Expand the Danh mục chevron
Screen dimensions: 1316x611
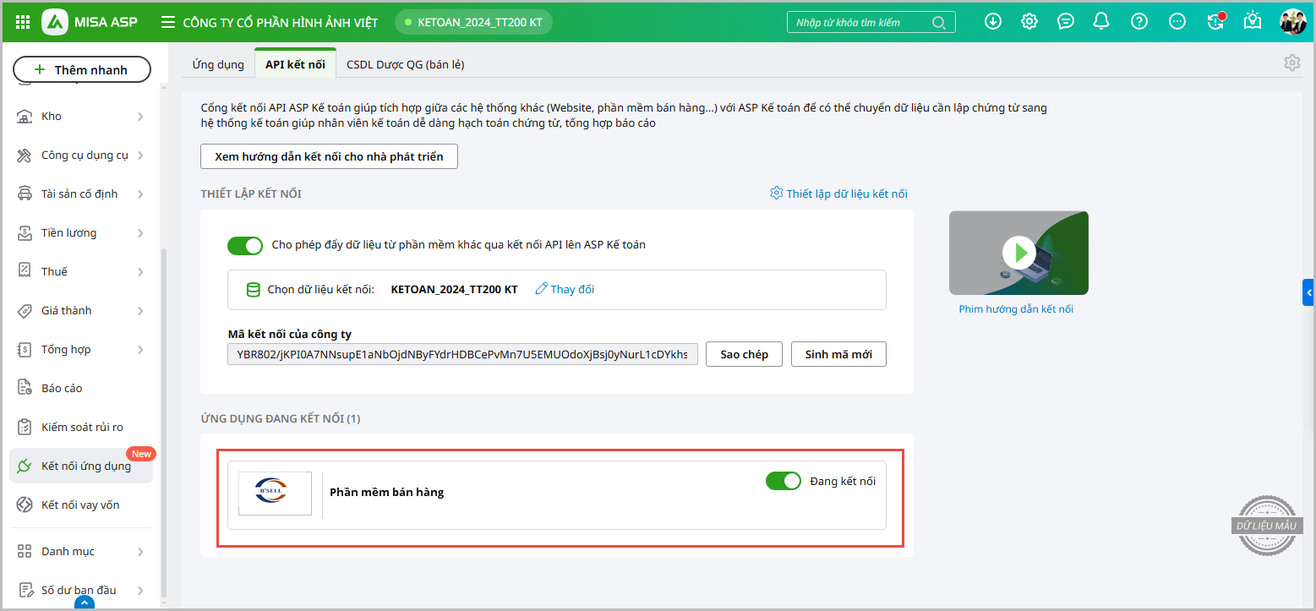(140, 551)
